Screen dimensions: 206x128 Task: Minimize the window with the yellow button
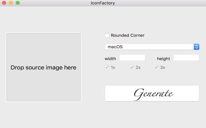11,3
